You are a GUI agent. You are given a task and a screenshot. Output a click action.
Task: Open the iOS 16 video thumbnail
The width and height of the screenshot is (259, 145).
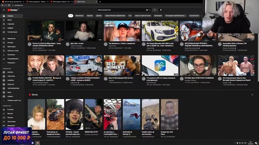click(x=160, y=65)
